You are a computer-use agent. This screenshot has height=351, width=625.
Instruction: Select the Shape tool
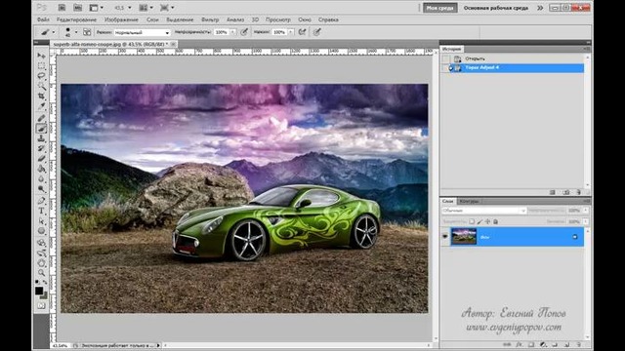(x=41, y=231)
